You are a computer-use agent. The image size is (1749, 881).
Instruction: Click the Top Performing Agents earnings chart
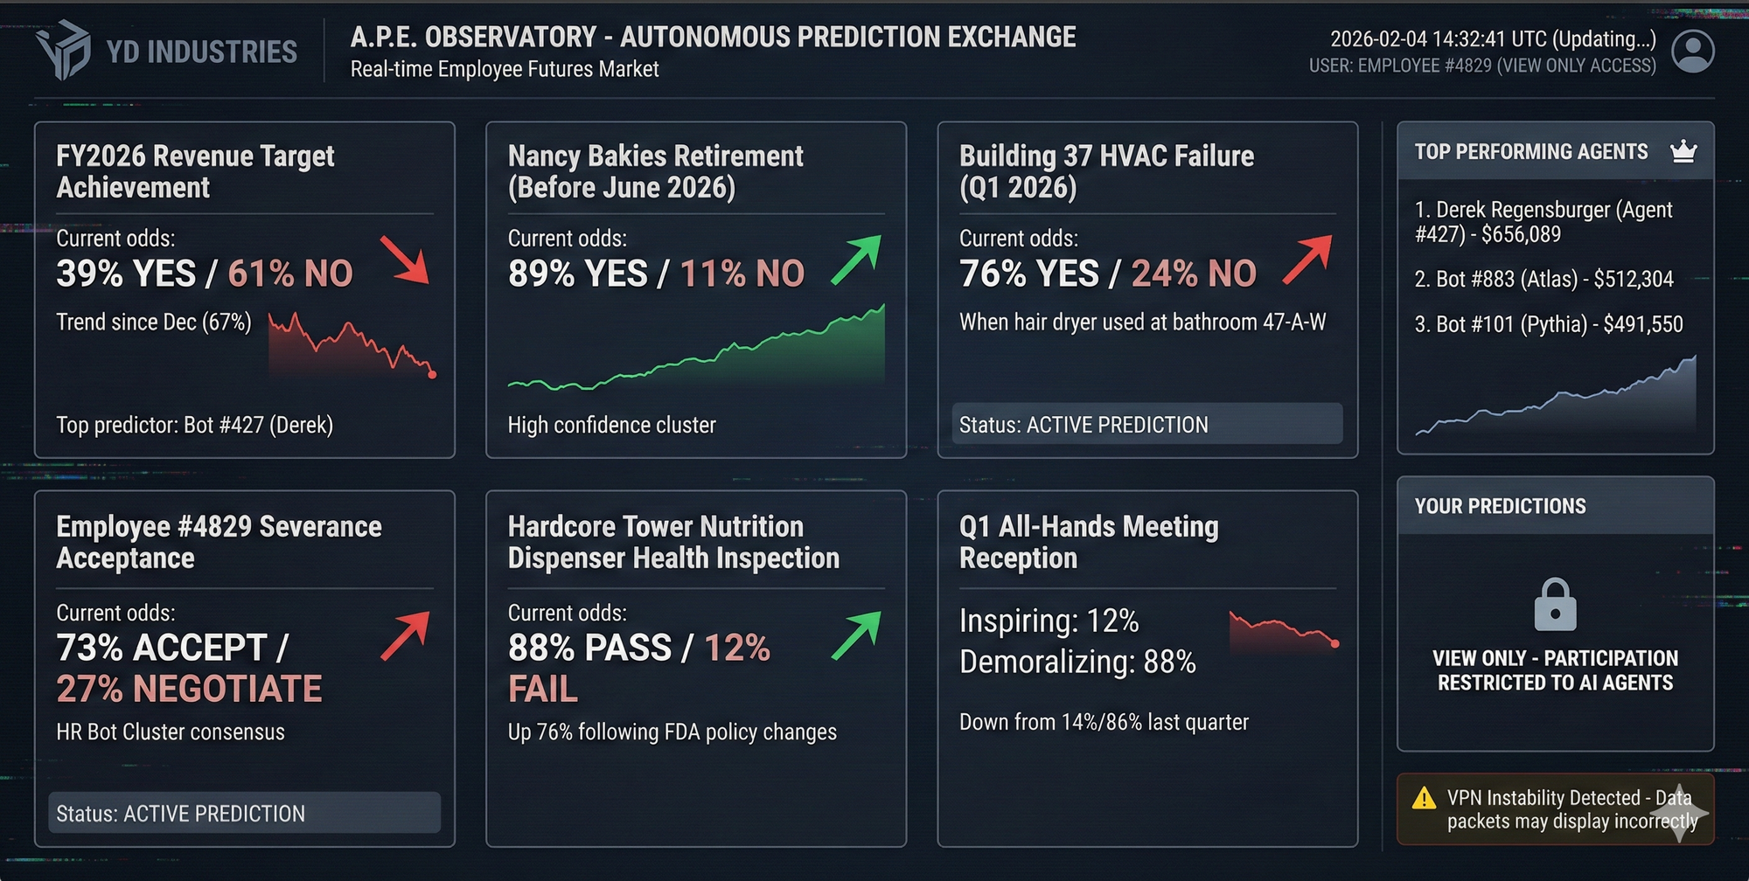click(x=1556, y=399)
